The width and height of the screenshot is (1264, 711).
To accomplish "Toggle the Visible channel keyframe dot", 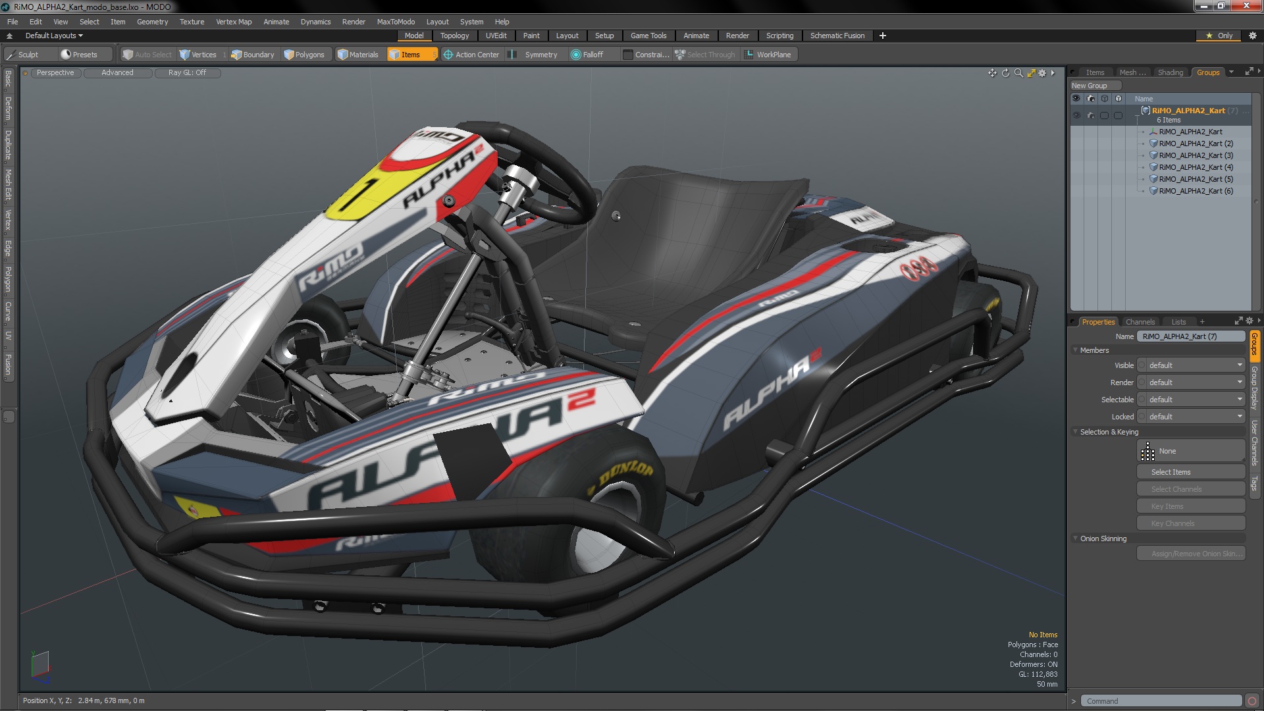I will (1142, 365).
